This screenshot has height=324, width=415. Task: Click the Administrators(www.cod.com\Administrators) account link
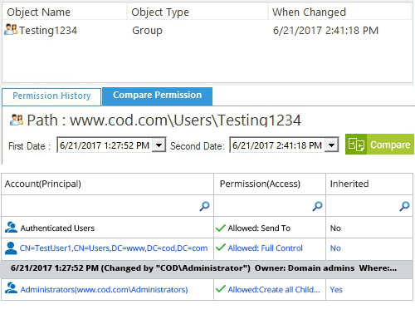coord(104,290)
